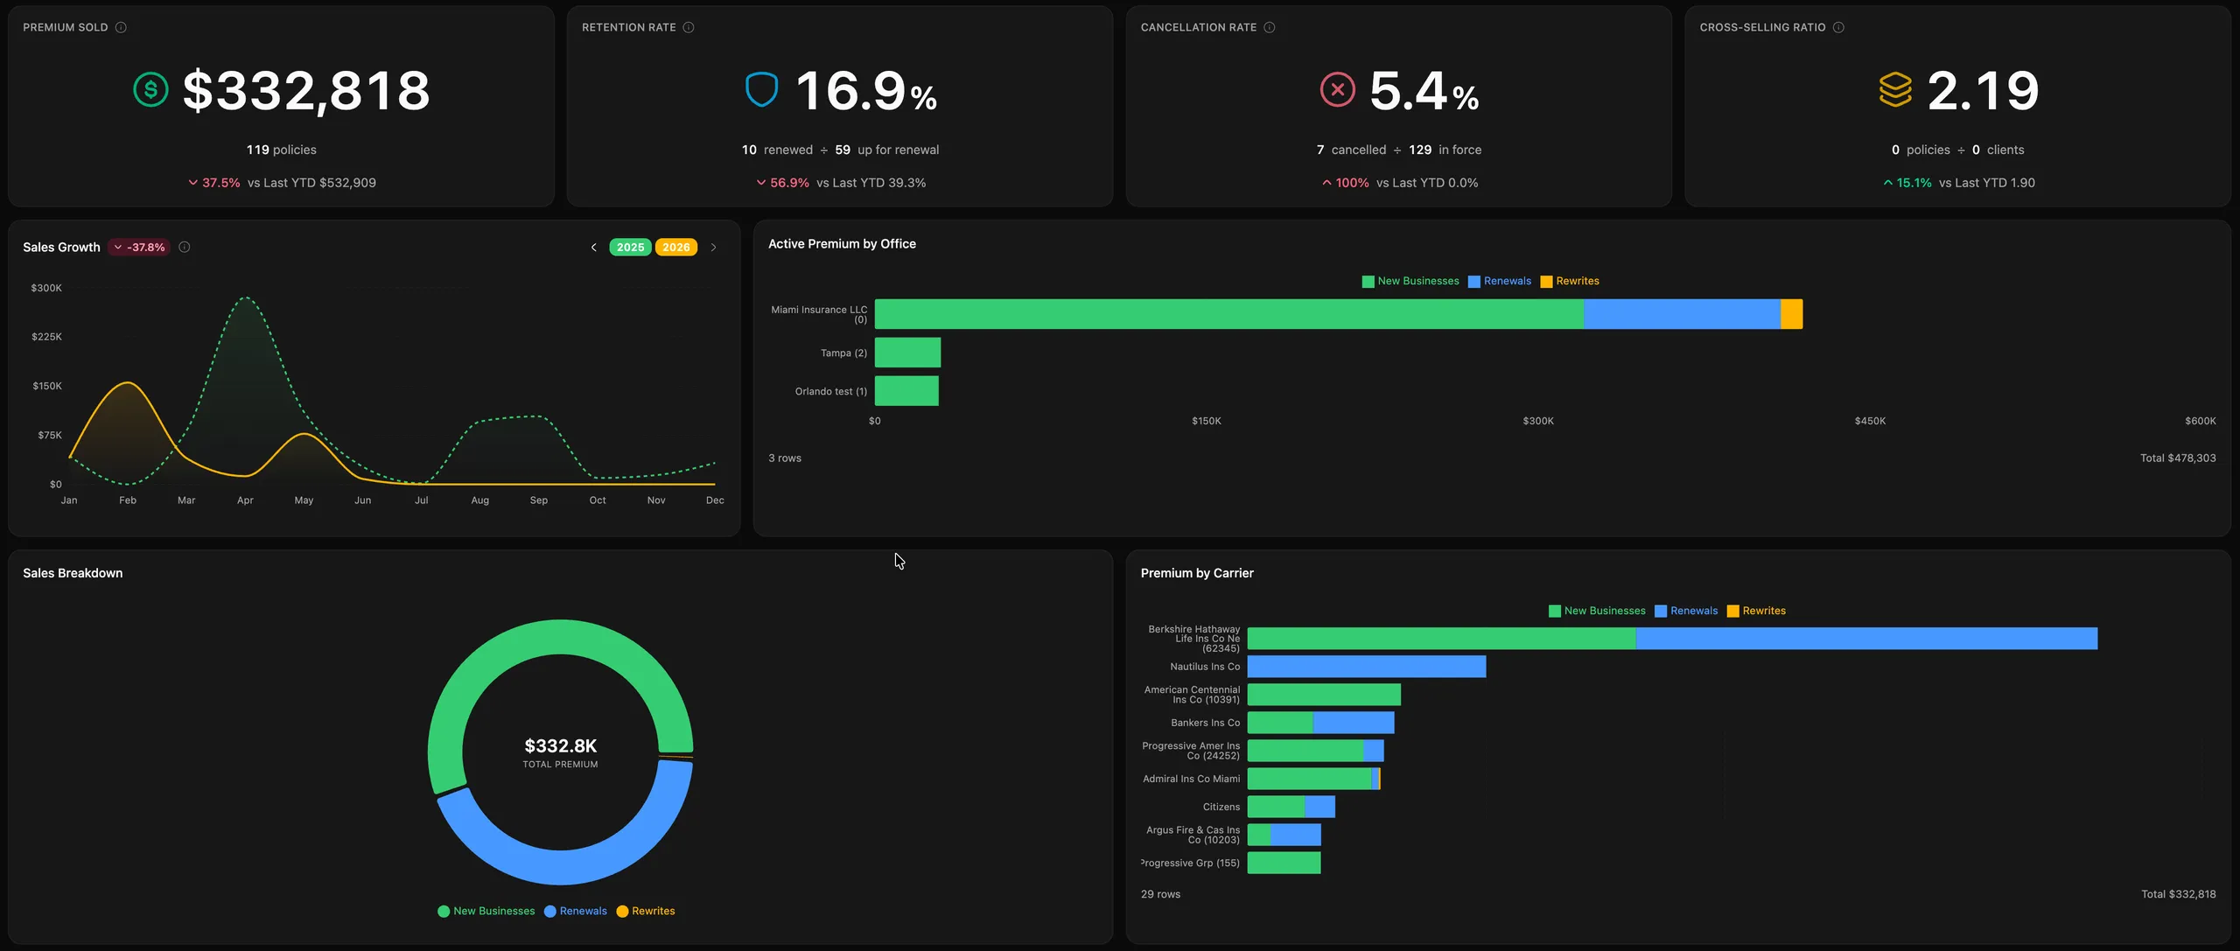
Task: Click the 5.4% cancellation rate value
Action: pyautogui.click(x=1424, y=90)
